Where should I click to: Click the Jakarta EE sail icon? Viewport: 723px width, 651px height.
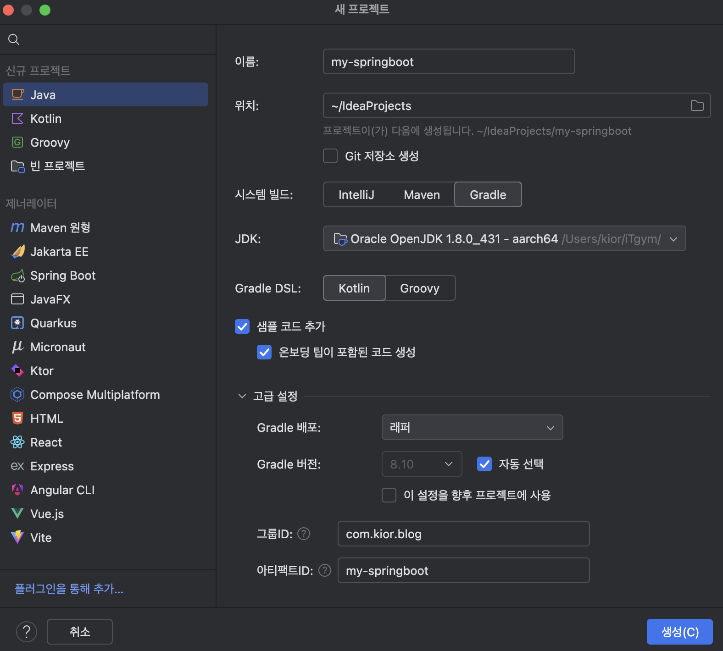[x=17, y=251]
